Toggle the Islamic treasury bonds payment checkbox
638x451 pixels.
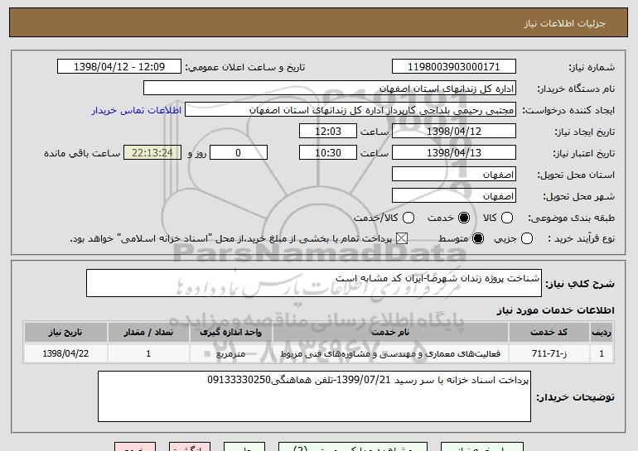pos(402,238)
